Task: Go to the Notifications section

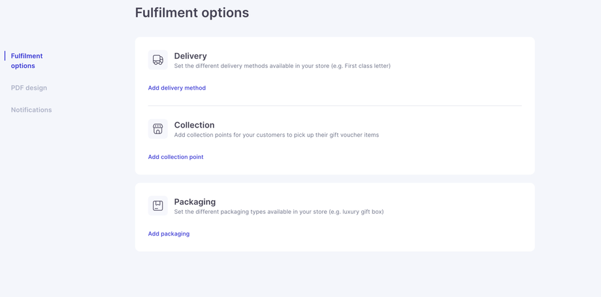Action: coord(31,110)
